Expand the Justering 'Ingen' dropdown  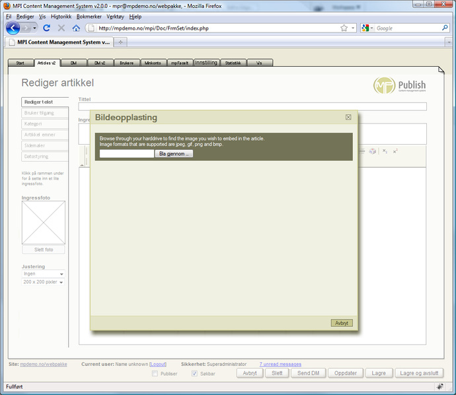[x=43, y=273]
